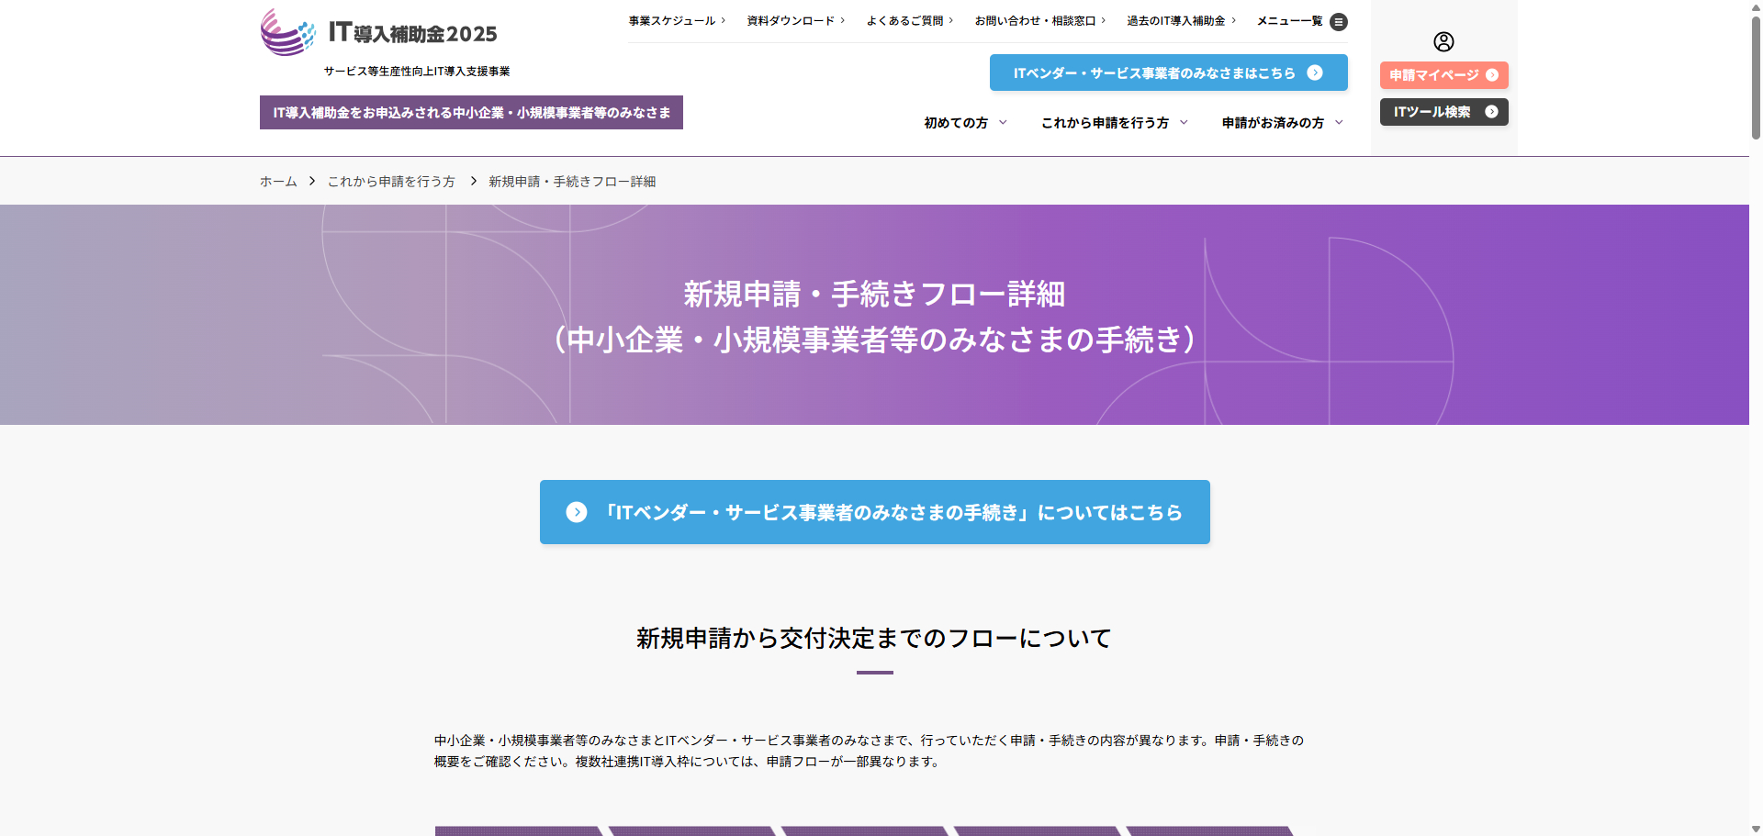
Task: Expand the 申請がお済みの方 dropdown
Action: 1282,123
